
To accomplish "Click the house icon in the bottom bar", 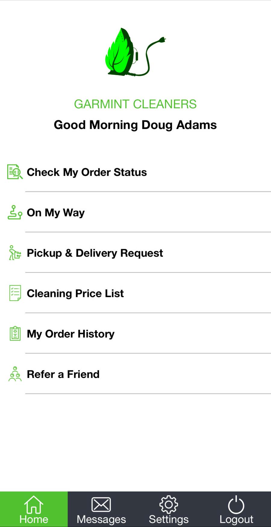I will 34,504.
